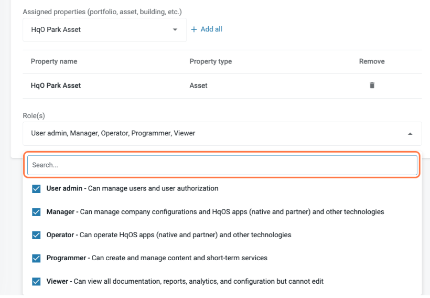Select the Viewer option description text
Image resolution: width=430 pixels, height=298 pixels.
pyautogui.click(x=198, y=281)
